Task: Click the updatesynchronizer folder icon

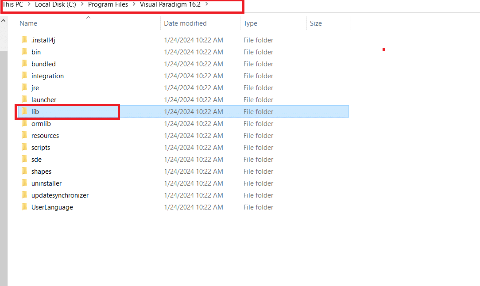Action: point(24,194)
